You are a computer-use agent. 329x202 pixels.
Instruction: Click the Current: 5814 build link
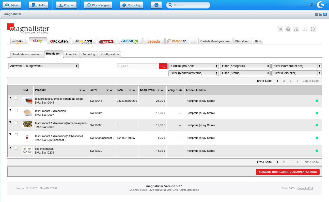[305, 188]
